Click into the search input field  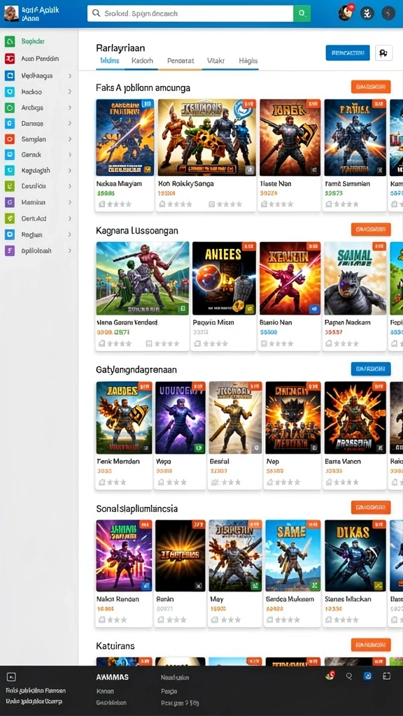190,13
